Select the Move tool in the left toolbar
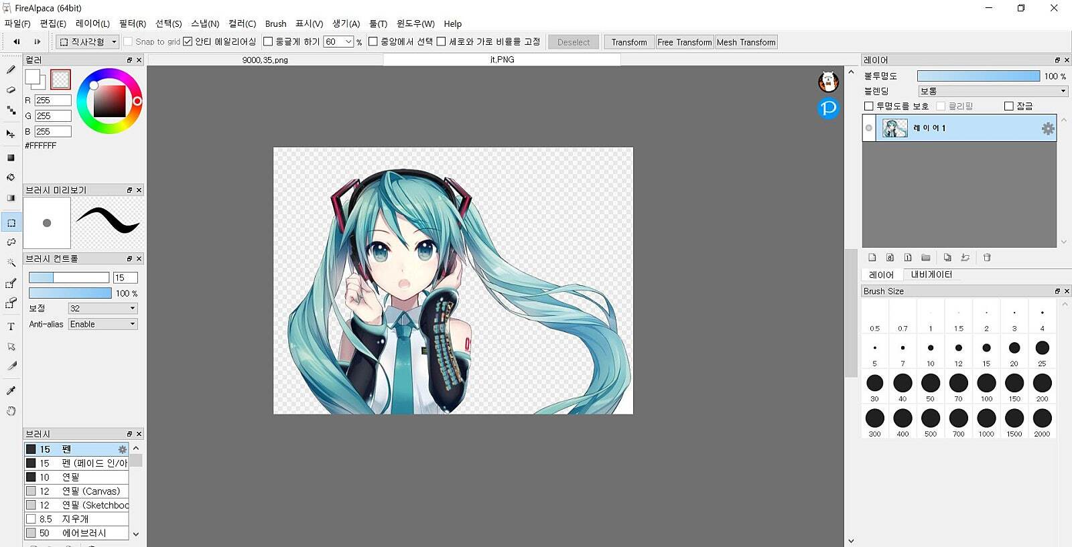Image resolution: width=1072 pixels, height=547 pixels. (x=11, y=134)
